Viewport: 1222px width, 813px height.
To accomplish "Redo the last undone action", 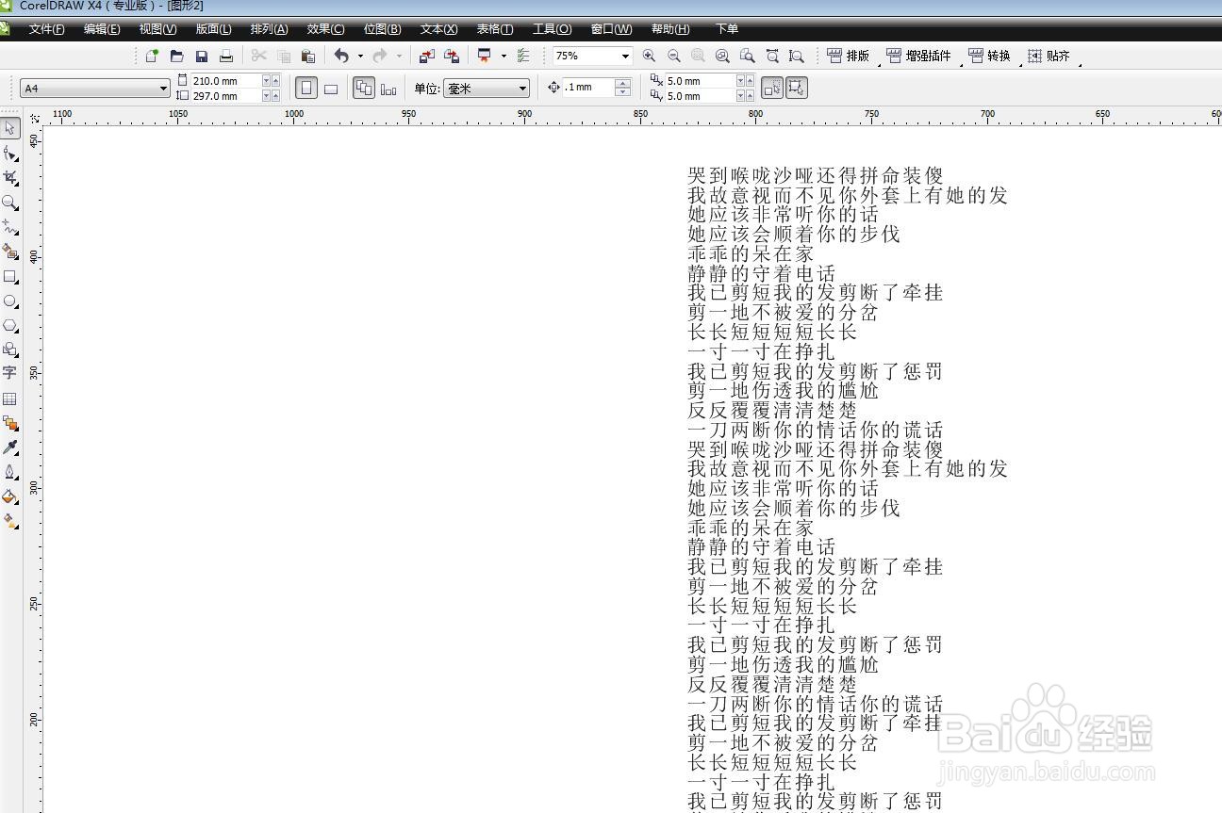I will [380, 57].
